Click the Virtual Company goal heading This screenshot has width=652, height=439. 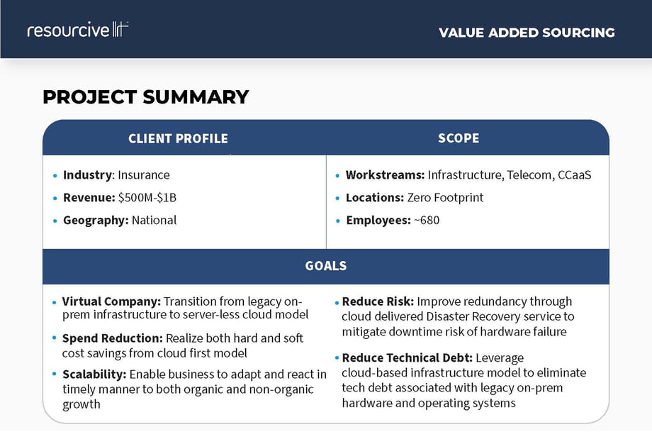111,301
